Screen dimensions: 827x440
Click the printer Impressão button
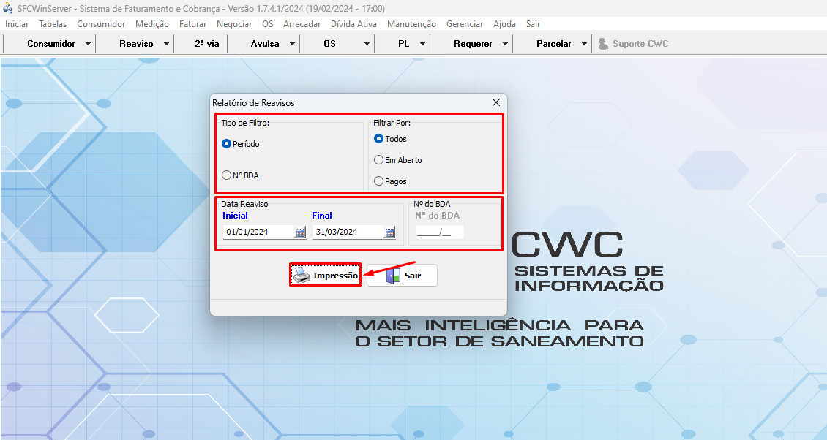click(x=326, y=276)
